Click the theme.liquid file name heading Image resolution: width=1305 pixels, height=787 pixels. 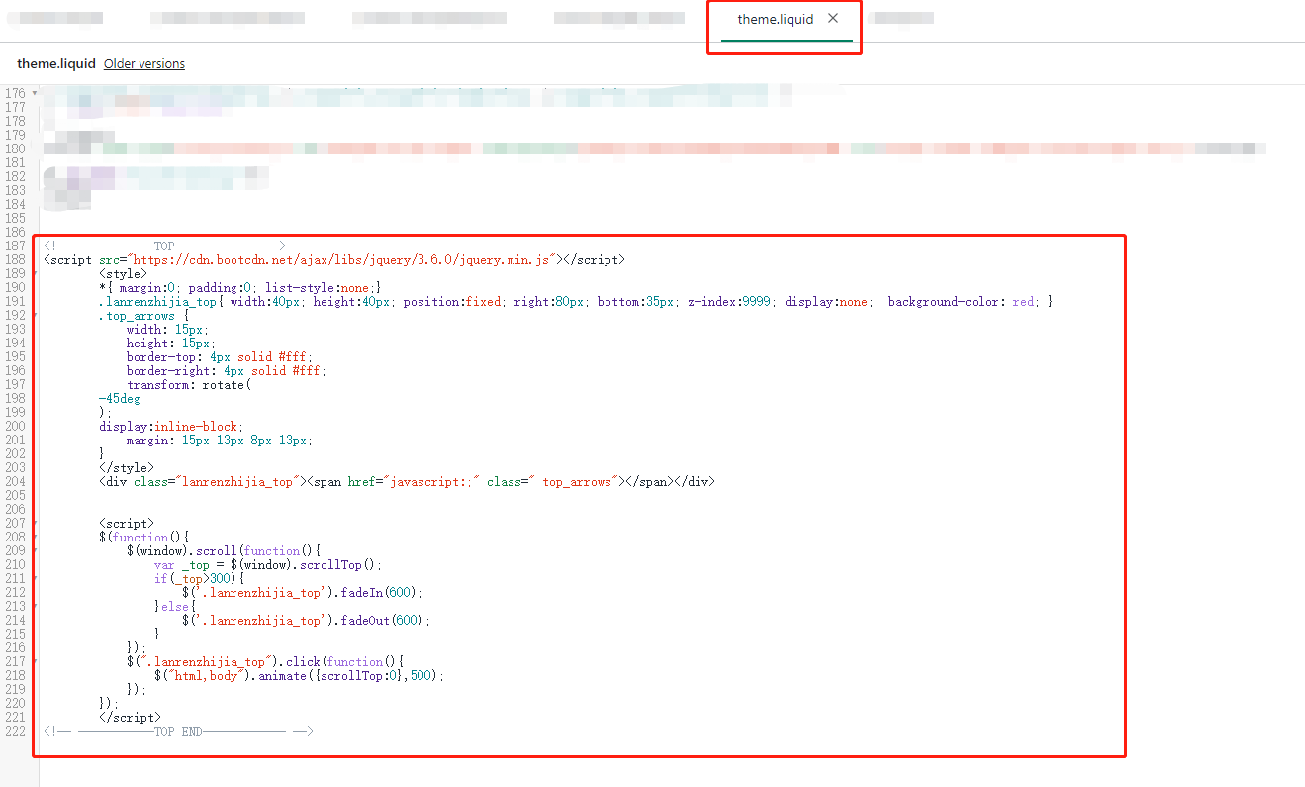[x=56, y=63]
